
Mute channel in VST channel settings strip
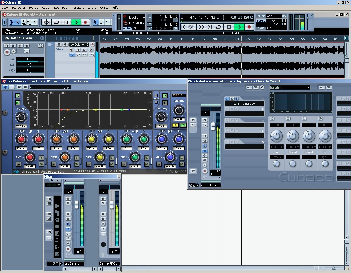(205, 120)
